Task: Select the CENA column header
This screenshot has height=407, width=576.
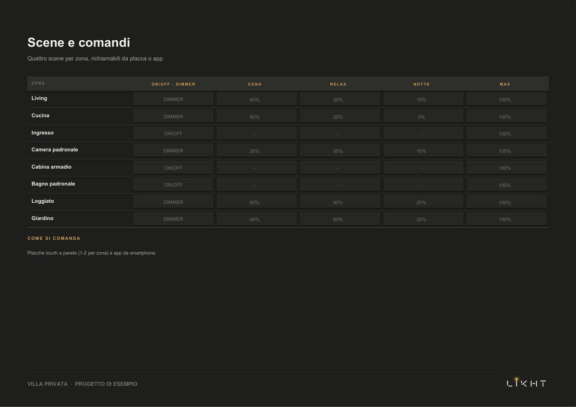Action: point(255,84)
